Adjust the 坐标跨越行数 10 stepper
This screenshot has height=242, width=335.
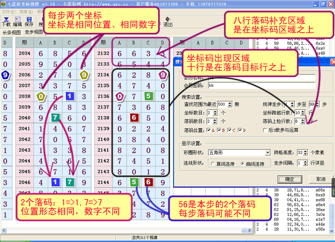[x=303, y=113]
